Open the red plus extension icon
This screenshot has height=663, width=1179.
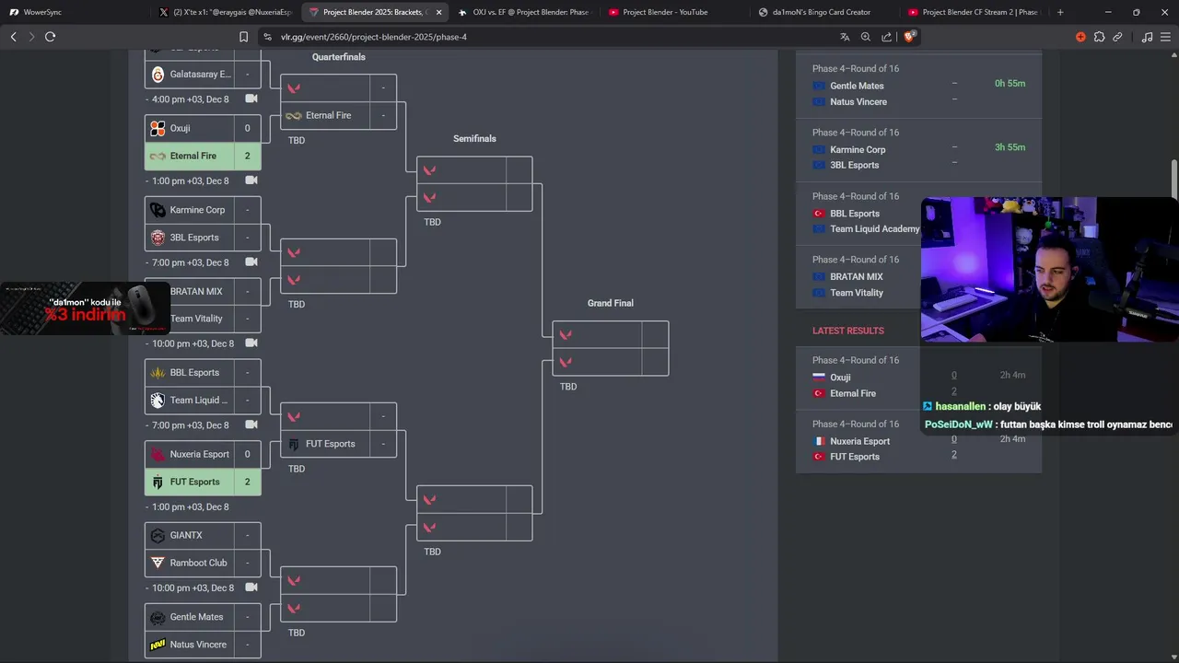click(1080, 37)
